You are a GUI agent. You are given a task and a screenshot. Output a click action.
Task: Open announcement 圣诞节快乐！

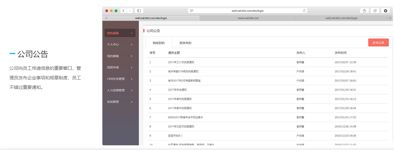click(175, 136)
